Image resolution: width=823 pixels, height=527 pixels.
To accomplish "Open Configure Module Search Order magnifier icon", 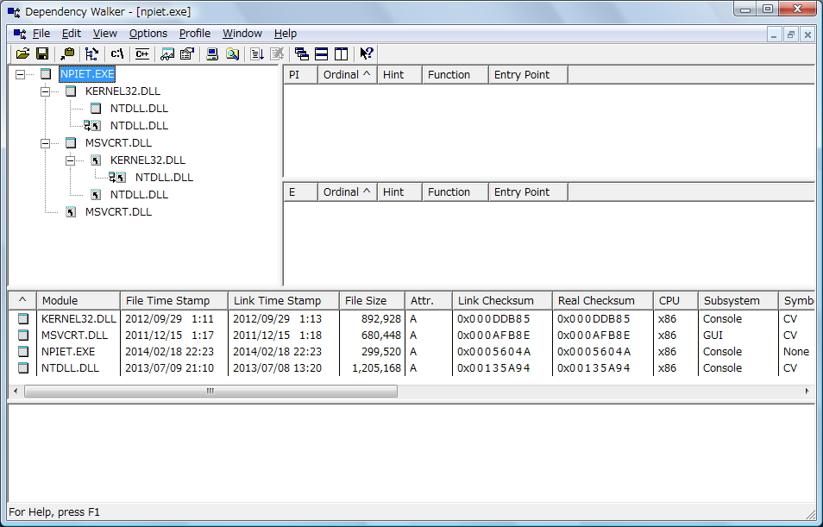I will pos(232,53).
